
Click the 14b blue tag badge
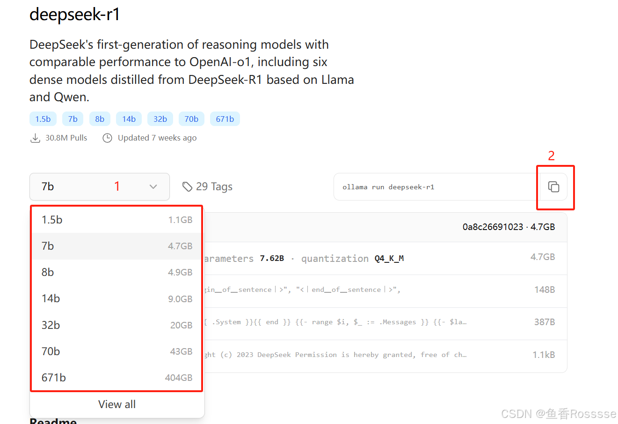click(129, 119)
